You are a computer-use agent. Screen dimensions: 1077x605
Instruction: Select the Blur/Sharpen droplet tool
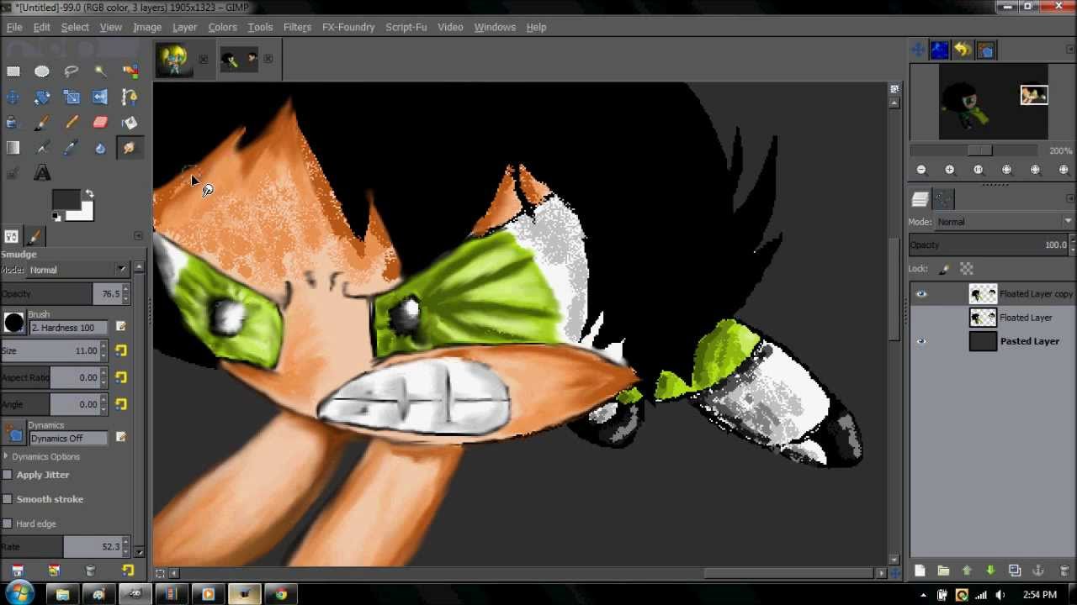100,148
